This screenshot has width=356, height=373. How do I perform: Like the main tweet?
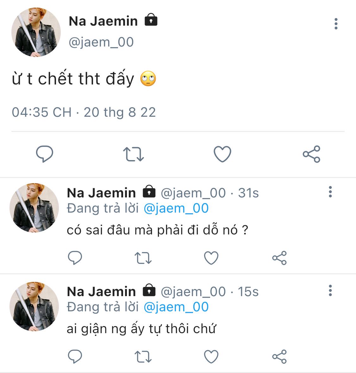tap(222, 154)
